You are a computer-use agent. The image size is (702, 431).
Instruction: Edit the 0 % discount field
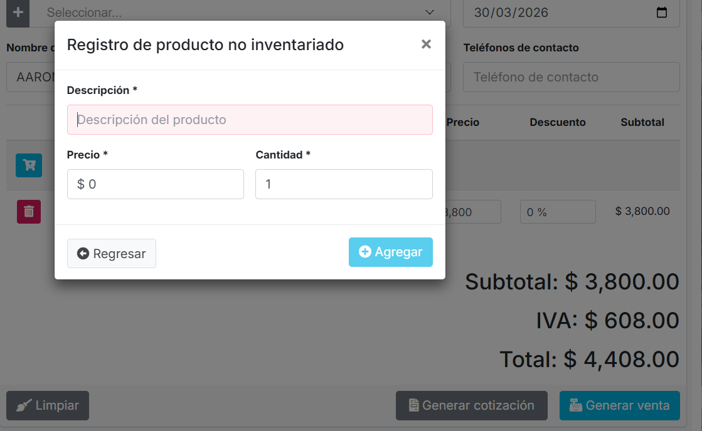click(557, 212)
